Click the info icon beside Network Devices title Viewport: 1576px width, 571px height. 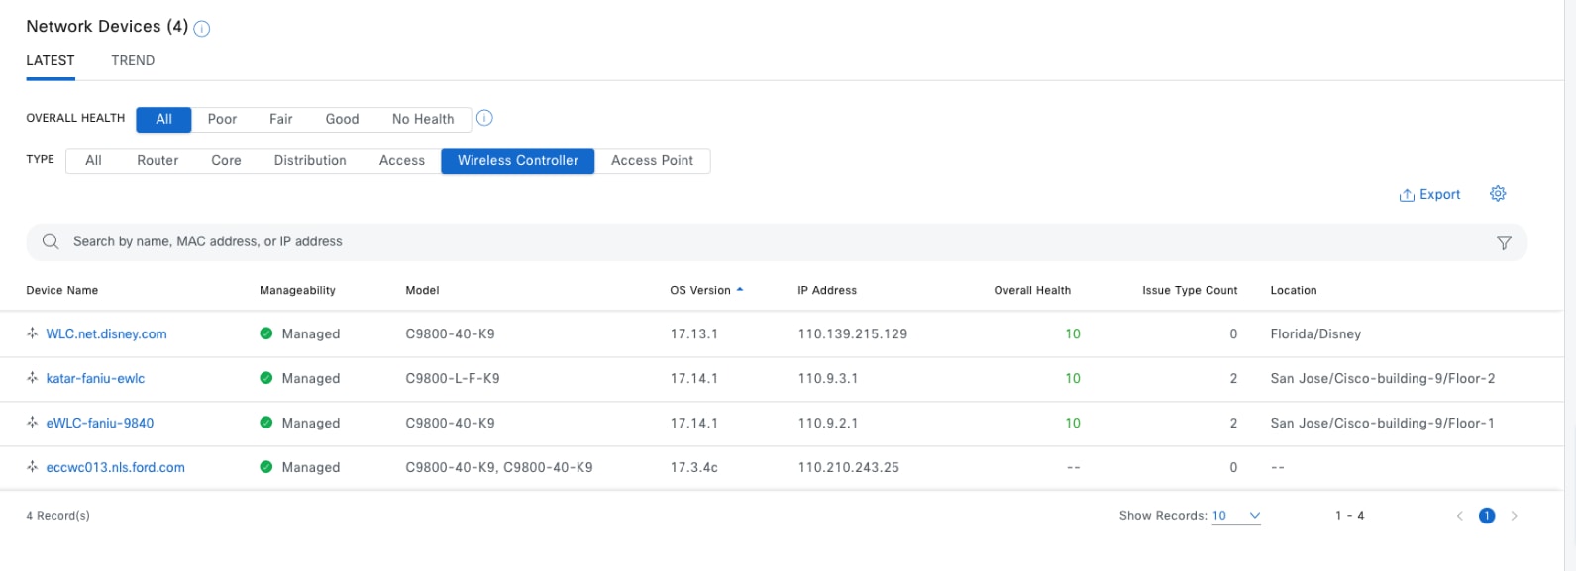(x=202, y=29)
